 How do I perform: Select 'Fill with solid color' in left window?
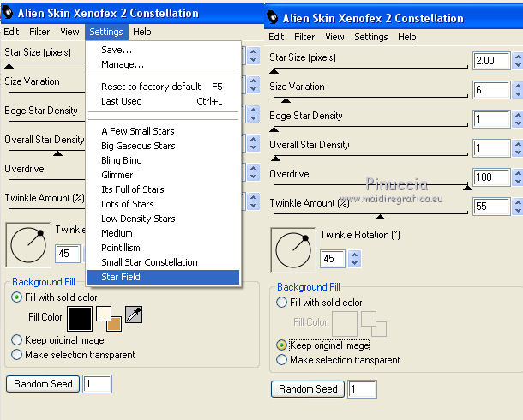(x=54, y=297)
